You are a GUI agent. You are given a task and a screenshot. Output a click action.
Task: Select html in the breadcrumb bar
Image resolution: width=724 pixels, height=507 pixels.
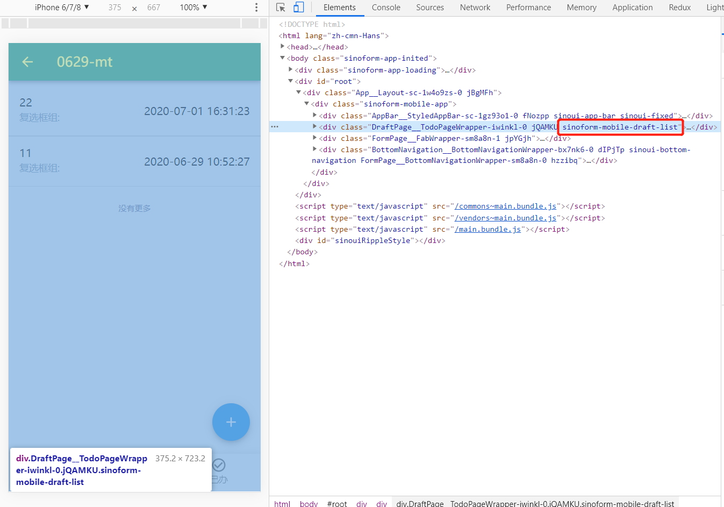click(282, 503)
